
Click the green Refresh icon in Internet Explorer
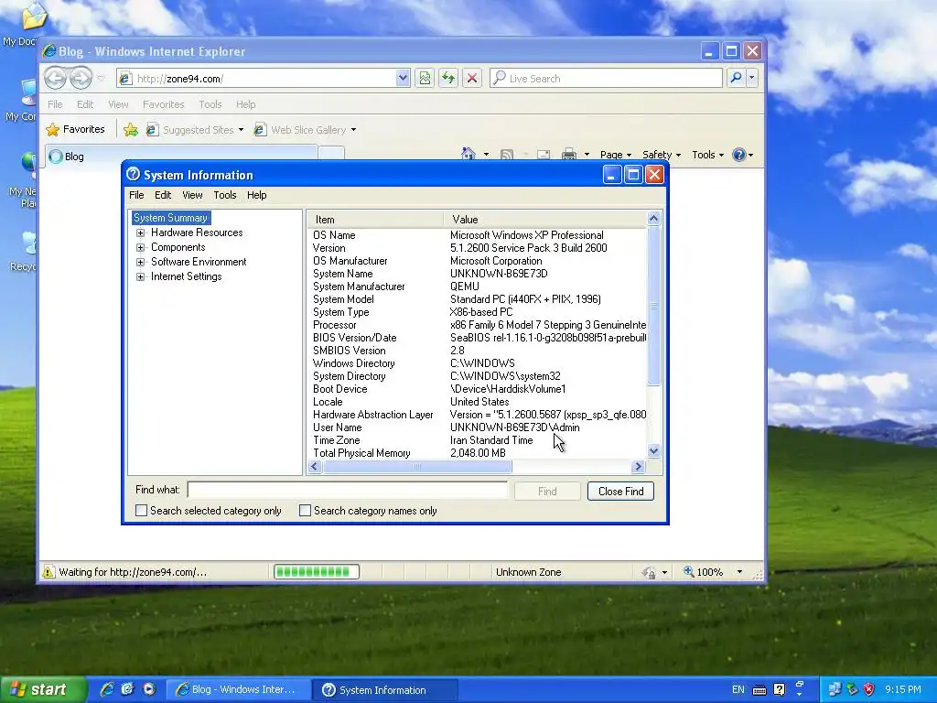[x=448, y=79]
